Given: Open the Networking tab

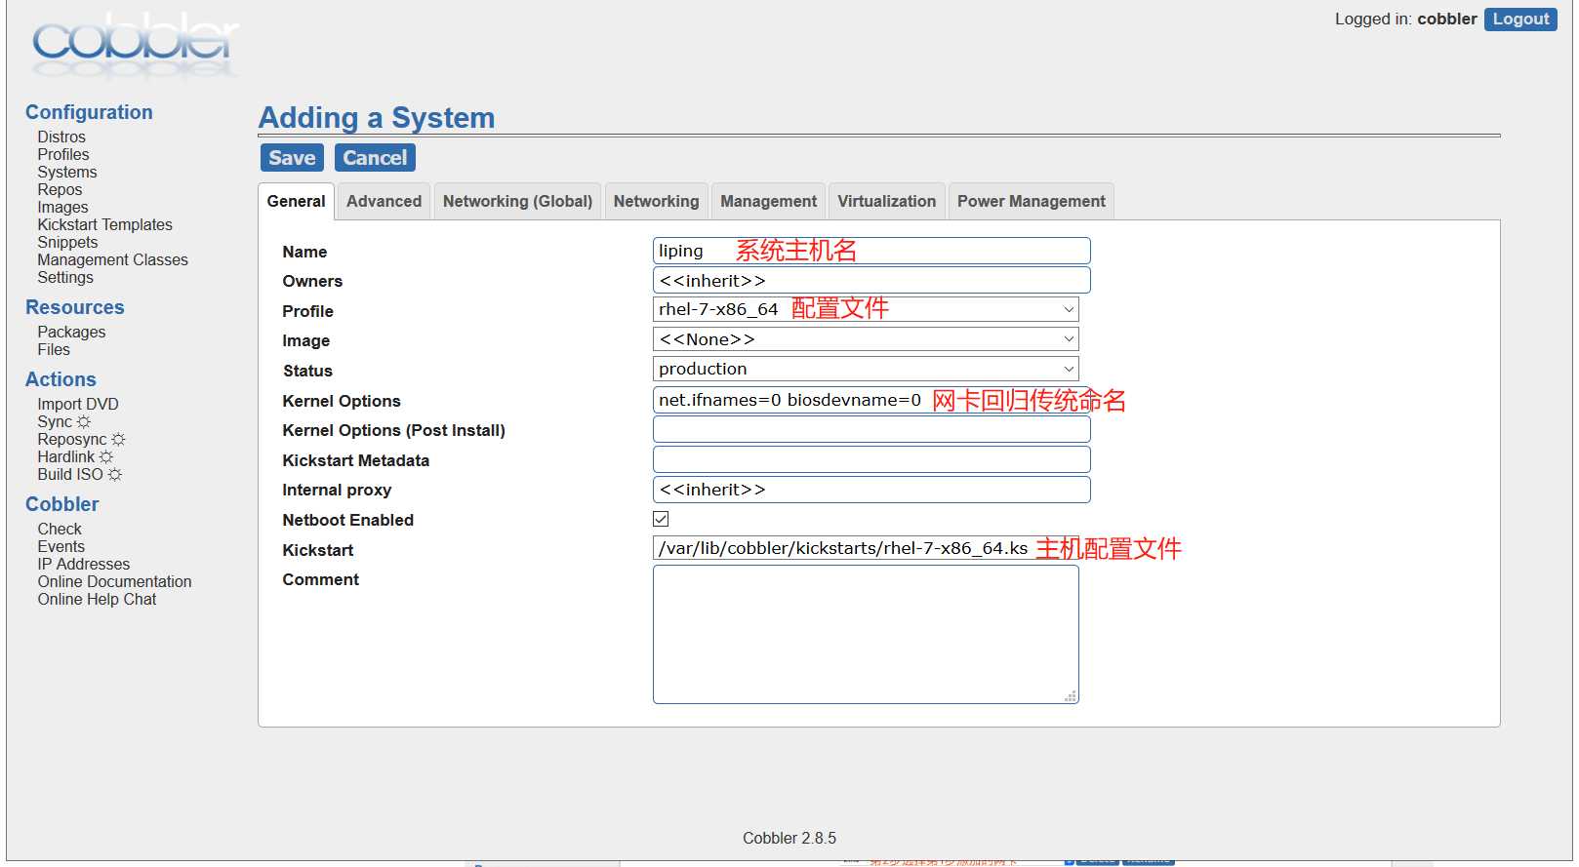Looking at the screenshot, I should (656, 201).
